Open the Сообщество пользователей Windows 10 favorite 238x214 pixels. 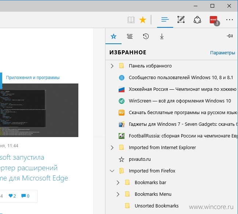pos(181,78)
